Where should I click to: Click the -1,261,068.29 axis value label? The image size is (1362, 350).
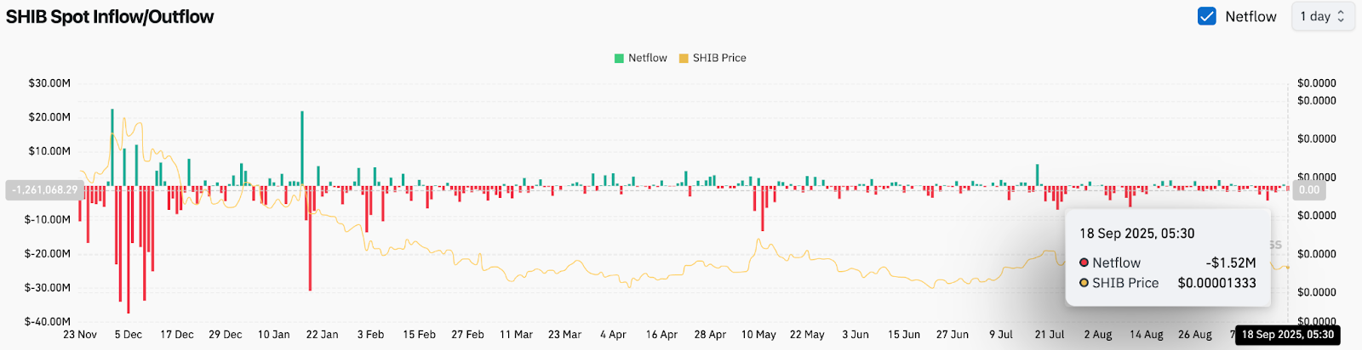click(44, 190)
